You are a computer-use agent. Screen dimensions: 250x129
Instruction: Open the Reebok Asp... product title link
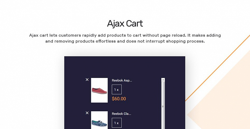pos(122,80)
